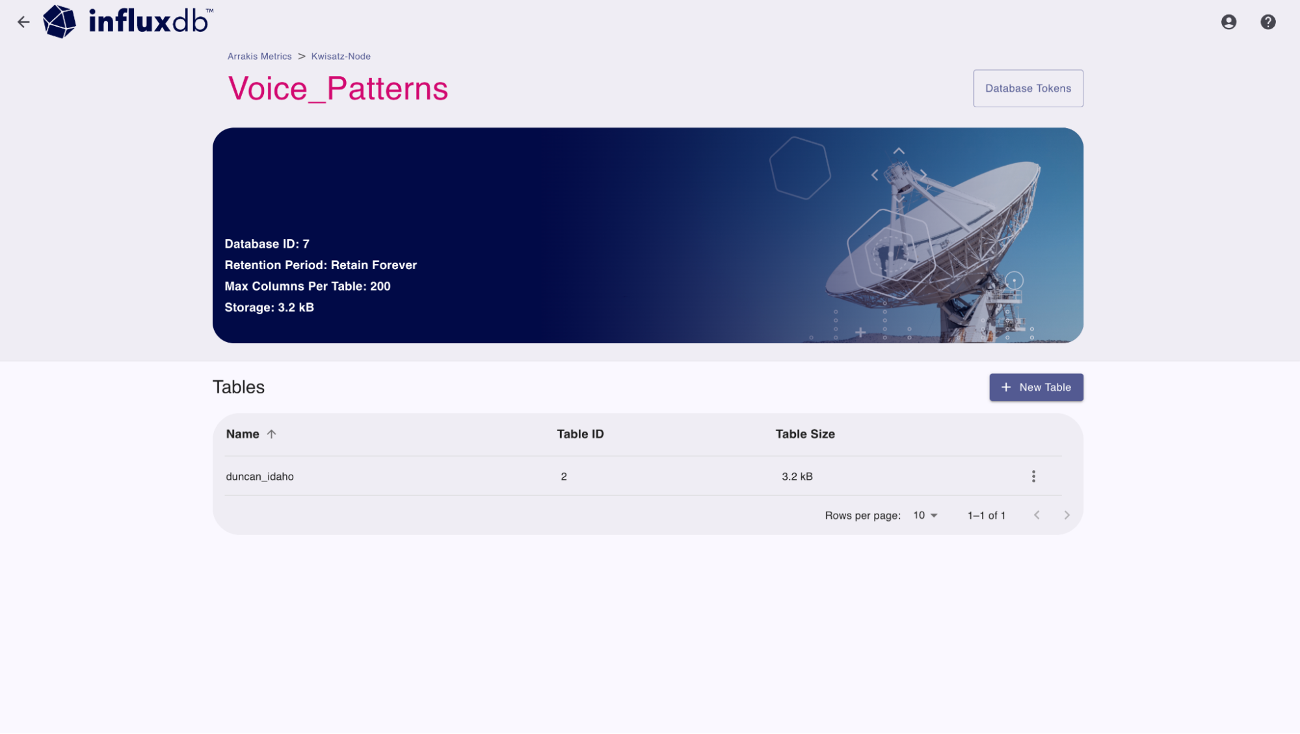Open the user account menu

pyautogui.click(x=1228, y=21)
